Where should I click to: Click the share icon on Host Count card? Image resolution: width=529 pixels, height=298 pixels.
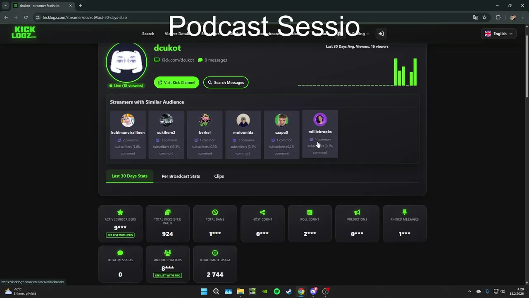[262, 212]
